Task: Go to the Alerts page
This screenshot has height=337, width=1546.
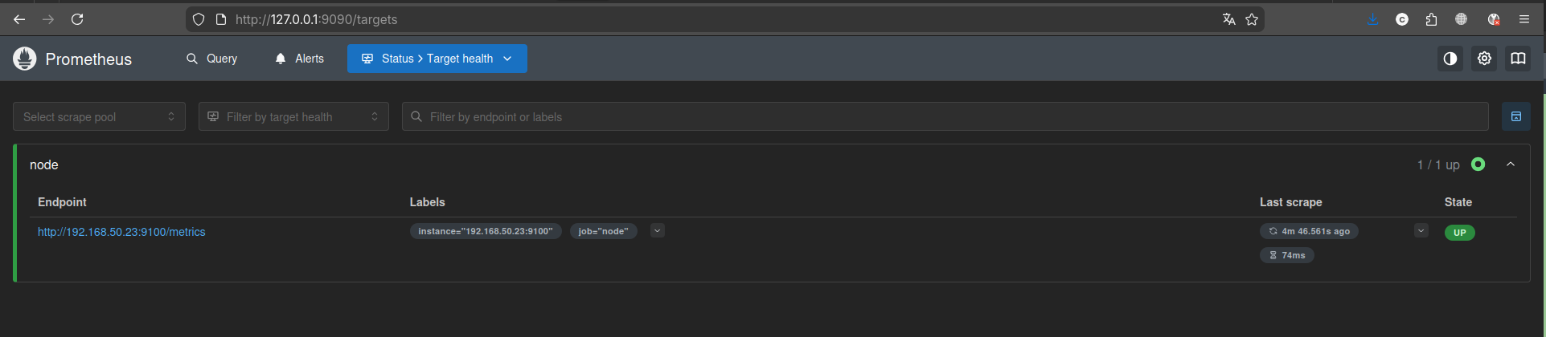Action: click(x=299, y=59)
